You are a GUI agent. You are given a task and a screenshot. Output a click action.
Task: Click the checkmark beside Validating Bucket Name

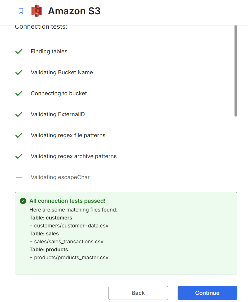pyautogui.click(x=19, y=72)
